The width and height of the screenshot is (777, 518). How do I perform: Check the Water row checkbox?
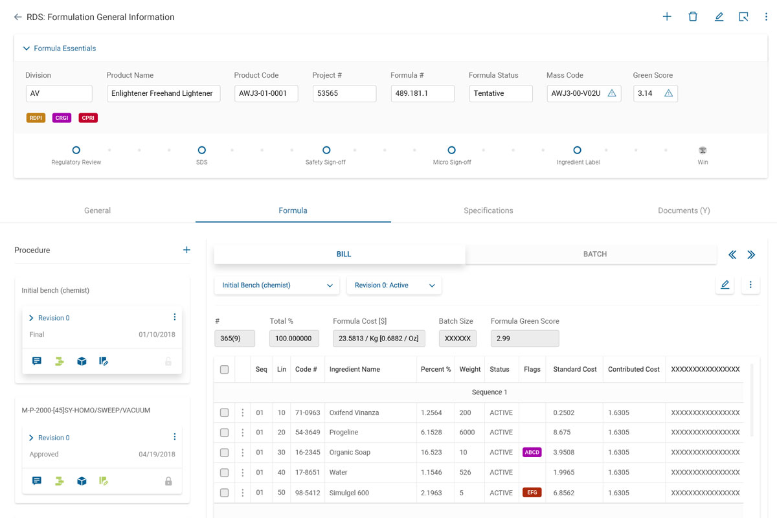[x=225, y=473]
